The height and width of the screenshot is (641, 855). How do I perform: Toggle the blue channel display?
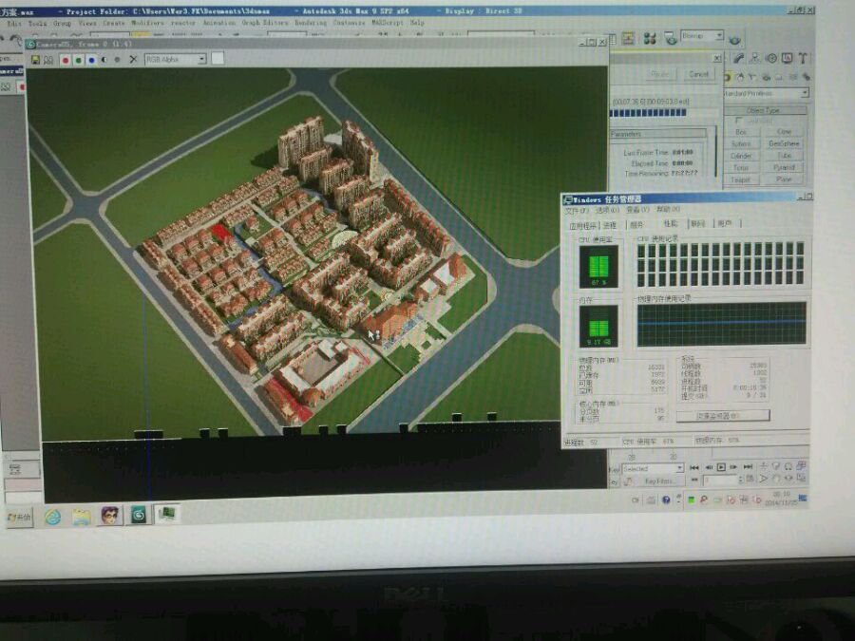tap(91, 60)
